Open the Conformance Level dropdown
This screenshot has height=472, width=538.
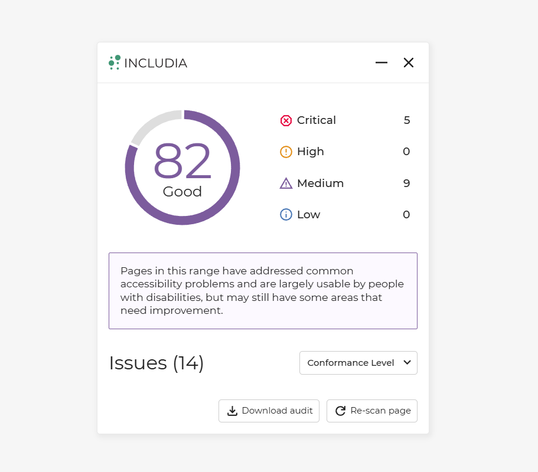[358, 363]
